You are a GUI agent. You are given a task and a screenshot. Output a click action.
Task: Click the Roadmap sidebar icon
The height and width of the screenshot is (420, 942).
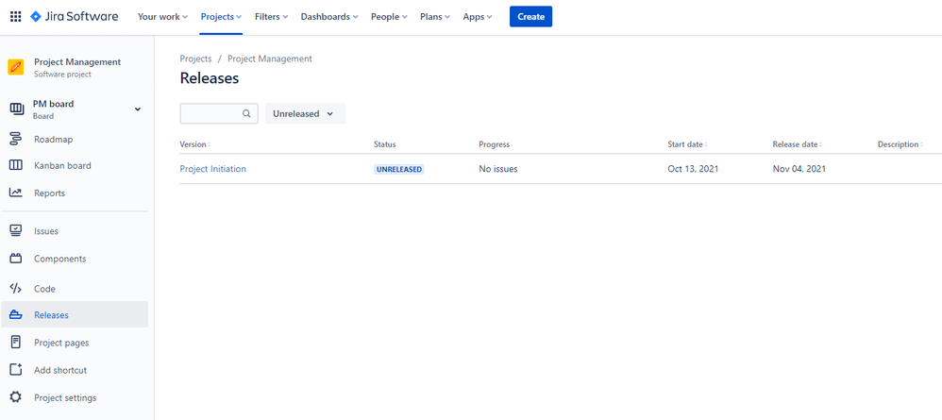16,140
